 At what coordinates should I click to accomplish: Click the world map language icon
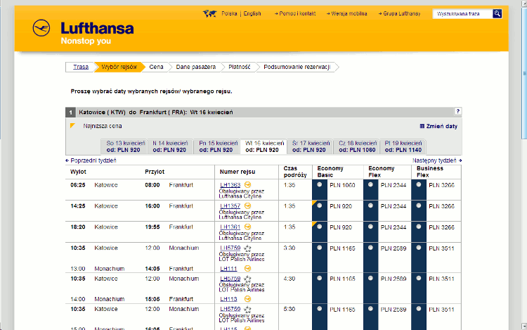(209, 13)
